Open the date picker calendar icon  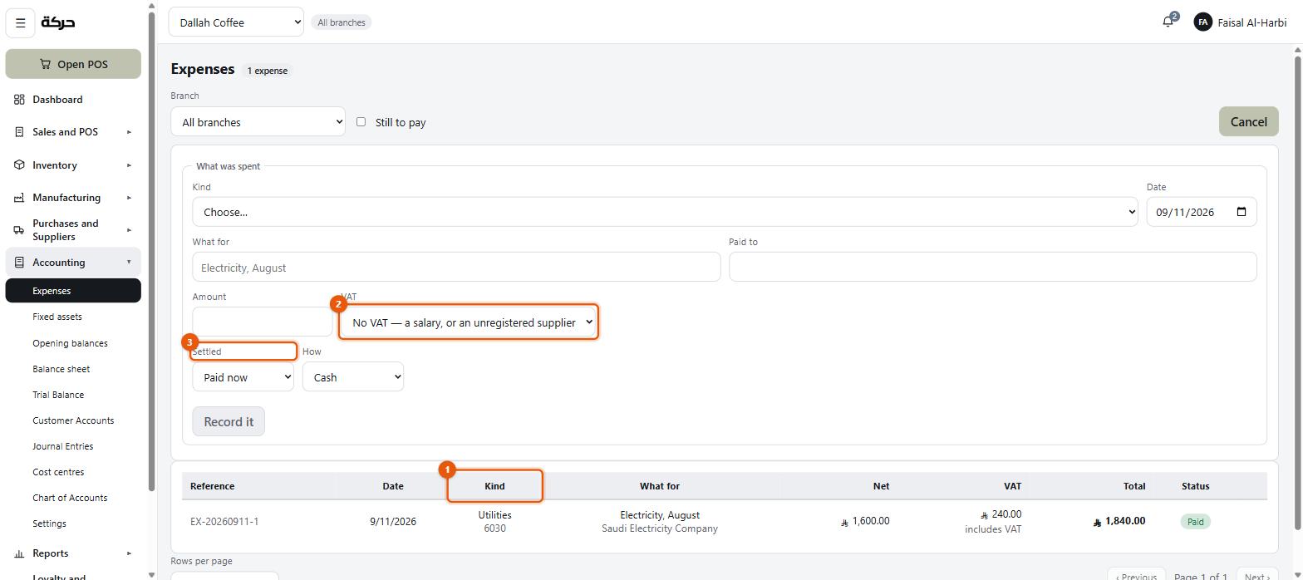1242,212
